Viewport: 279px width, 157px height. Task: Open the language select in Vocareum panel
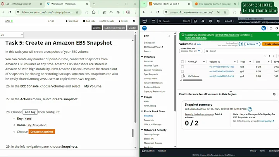coord(12,35)
